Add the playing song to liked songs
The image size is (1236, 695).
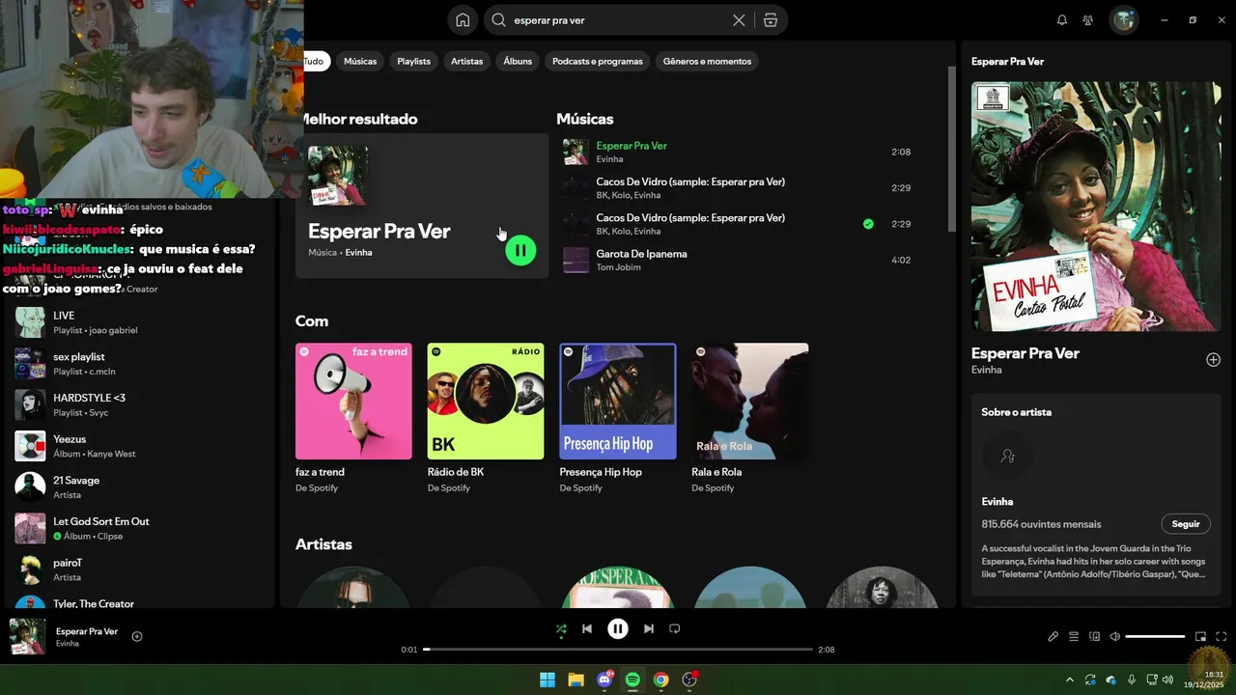(137, 636)
